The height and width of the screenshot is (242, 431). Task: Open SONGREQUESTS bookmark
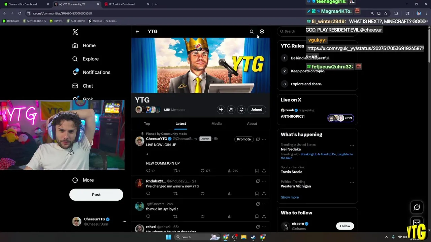coord(34,21)
